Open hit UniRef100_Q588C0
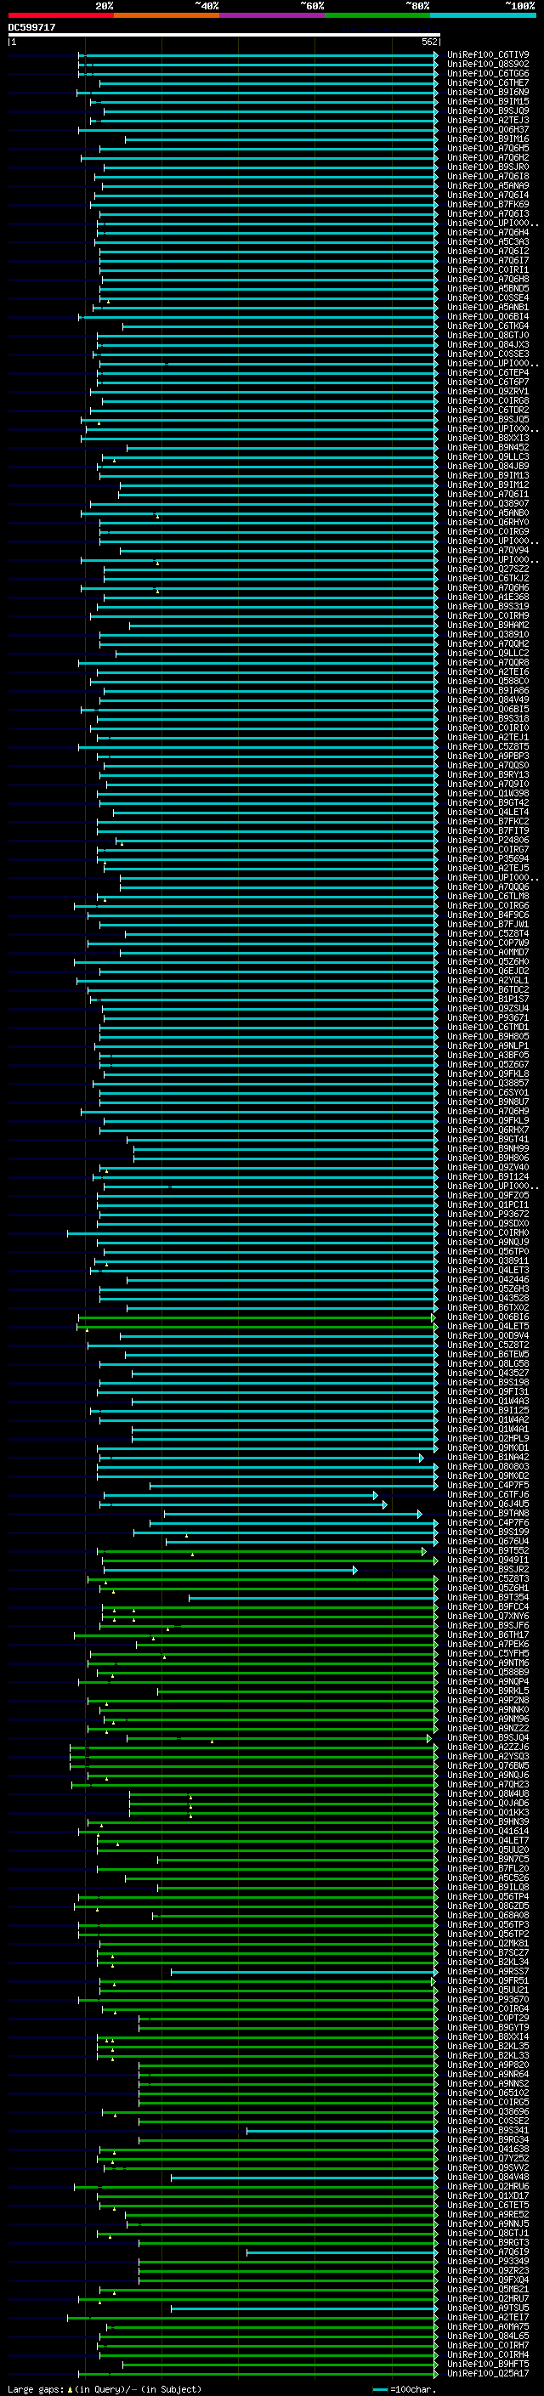Screen dimensions: 544x2396 [x=487, y=681]
